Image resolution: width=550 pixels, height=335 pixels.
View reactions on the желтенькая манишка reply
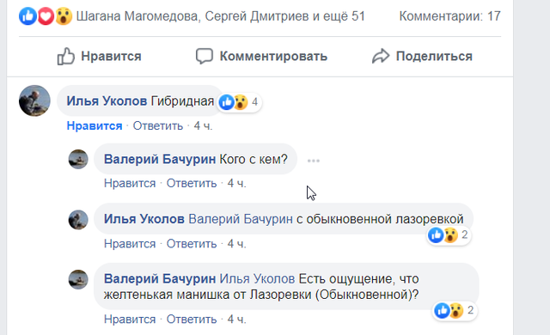click(x=455, y=310)
